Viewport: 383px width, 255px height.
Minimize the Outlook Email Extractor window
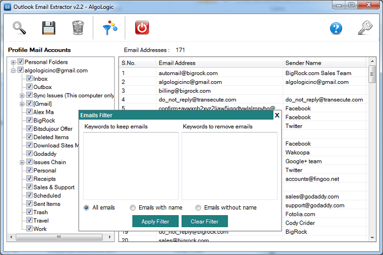(338, 5)
